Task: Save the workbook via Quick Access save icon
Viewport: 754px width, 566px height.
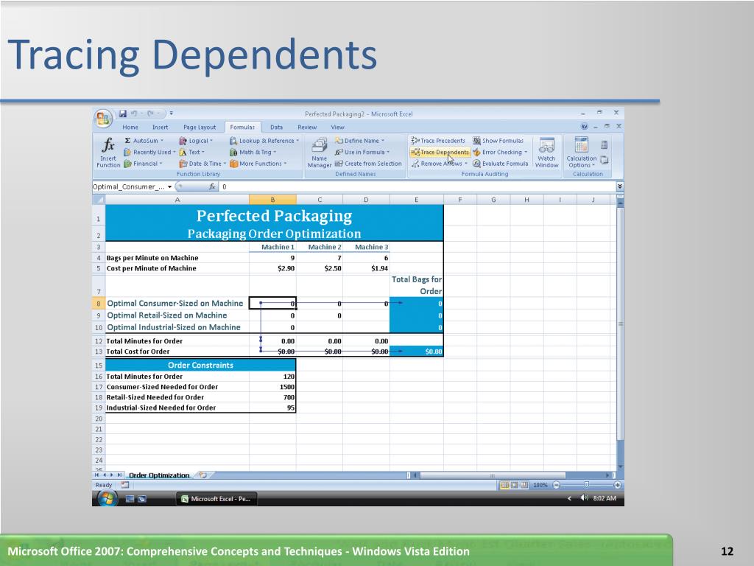Action: click(x=123, y=113)
